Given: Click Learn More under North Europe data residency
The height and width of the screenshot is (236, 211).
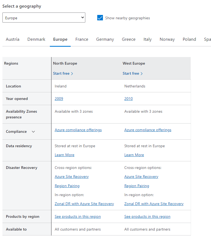Looking at the screenshot, I should click(x=64, y=155).
